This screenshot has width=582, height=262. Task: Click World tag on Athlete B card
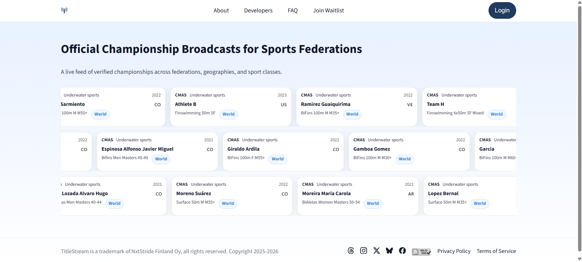point(228,114)
